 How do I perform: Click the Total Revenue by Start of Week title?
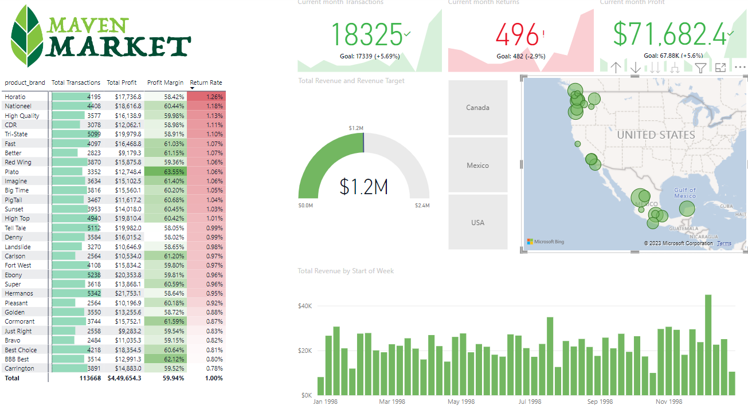[346, 270]
